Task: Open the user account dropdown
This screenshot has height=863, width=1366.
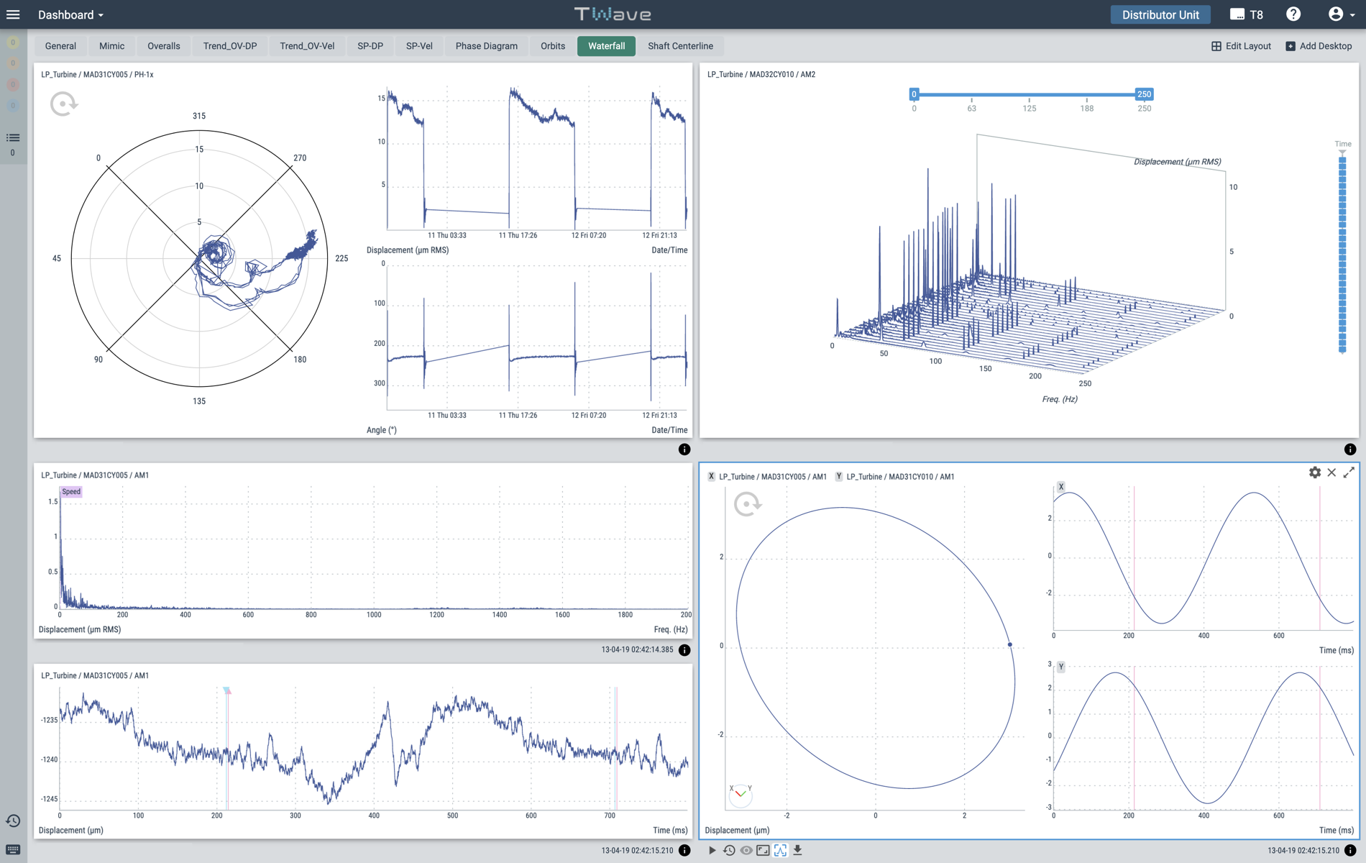Action: (x=1341, y=14)
